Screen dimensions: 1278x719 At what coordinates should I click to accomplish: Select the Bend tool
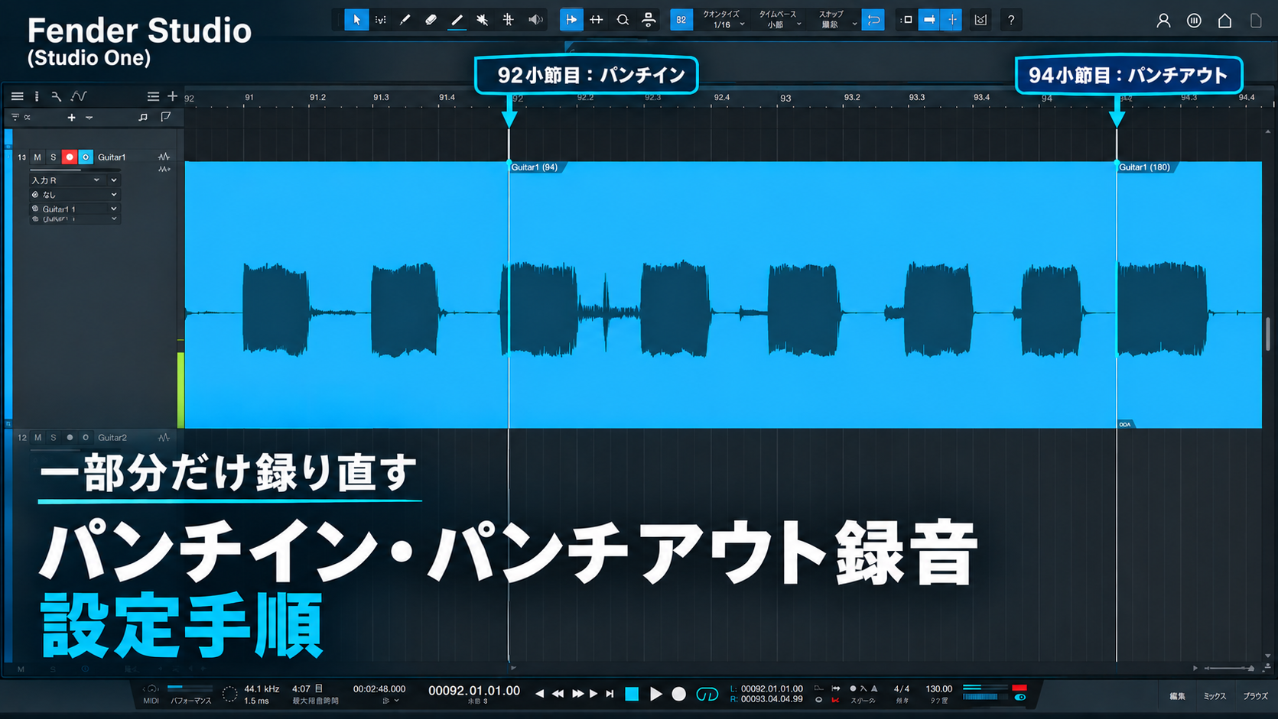(508, 20)
